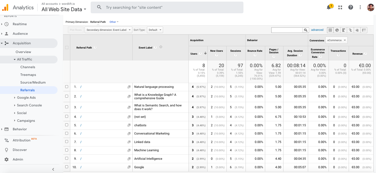Go to the Channels report
The image size is (376, 173).
(28, 67)
